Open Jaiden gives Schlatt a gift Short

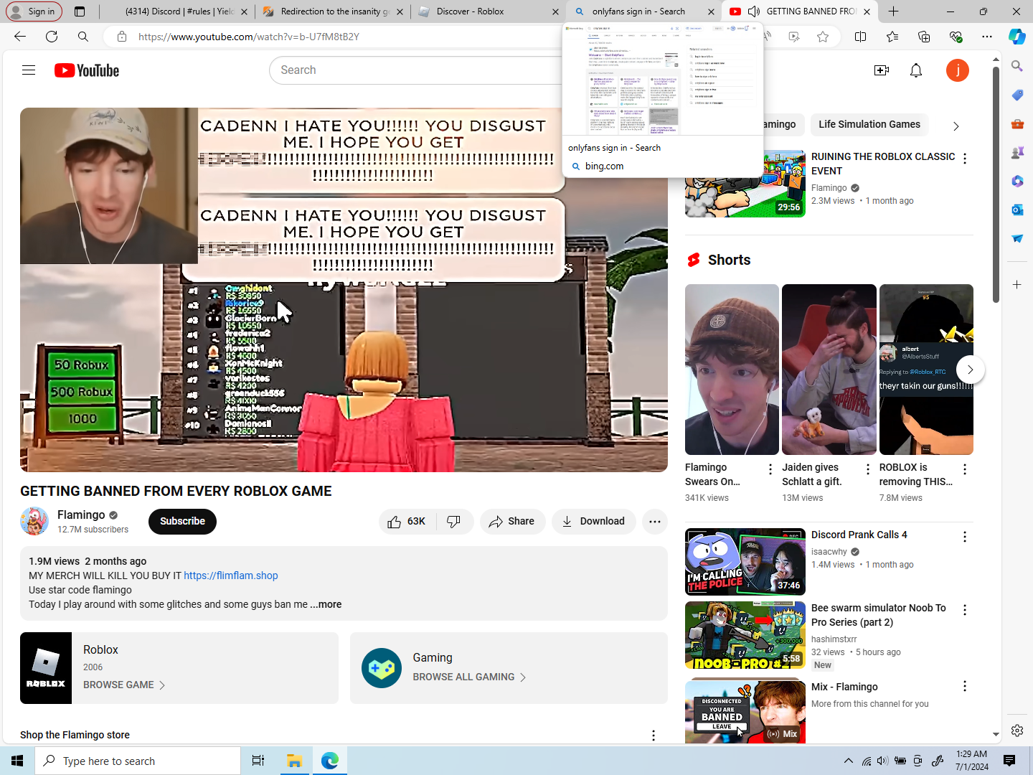coord(829,370)
